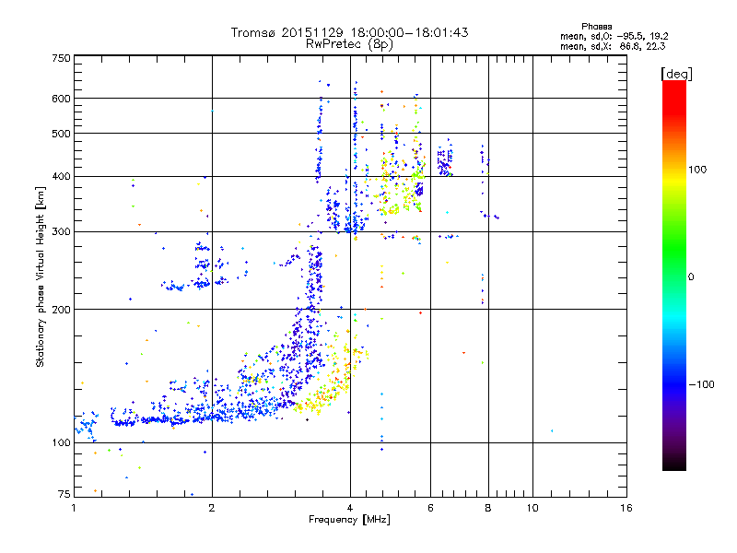The image size is (737, 553).
Task: Click the y-axis tick label "300"
Action: click(62, 232)
